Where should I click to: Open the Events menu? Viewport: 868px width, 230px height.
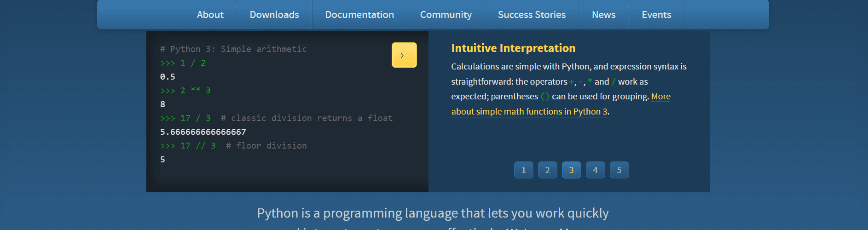(x=656, y=15)
